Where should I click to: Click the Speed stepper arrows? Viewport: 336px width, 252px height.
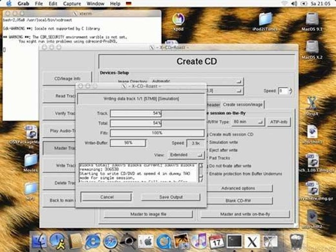pos(291,91)
